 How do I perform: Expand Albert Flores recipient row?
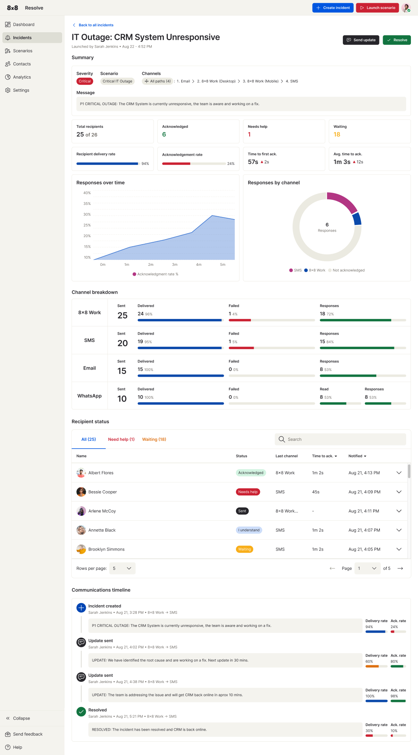399,473
